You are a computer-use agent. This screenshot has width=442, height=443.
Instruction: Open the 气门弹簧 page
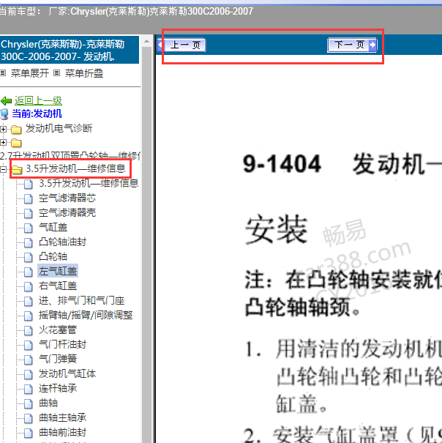[x=58, y=359]
